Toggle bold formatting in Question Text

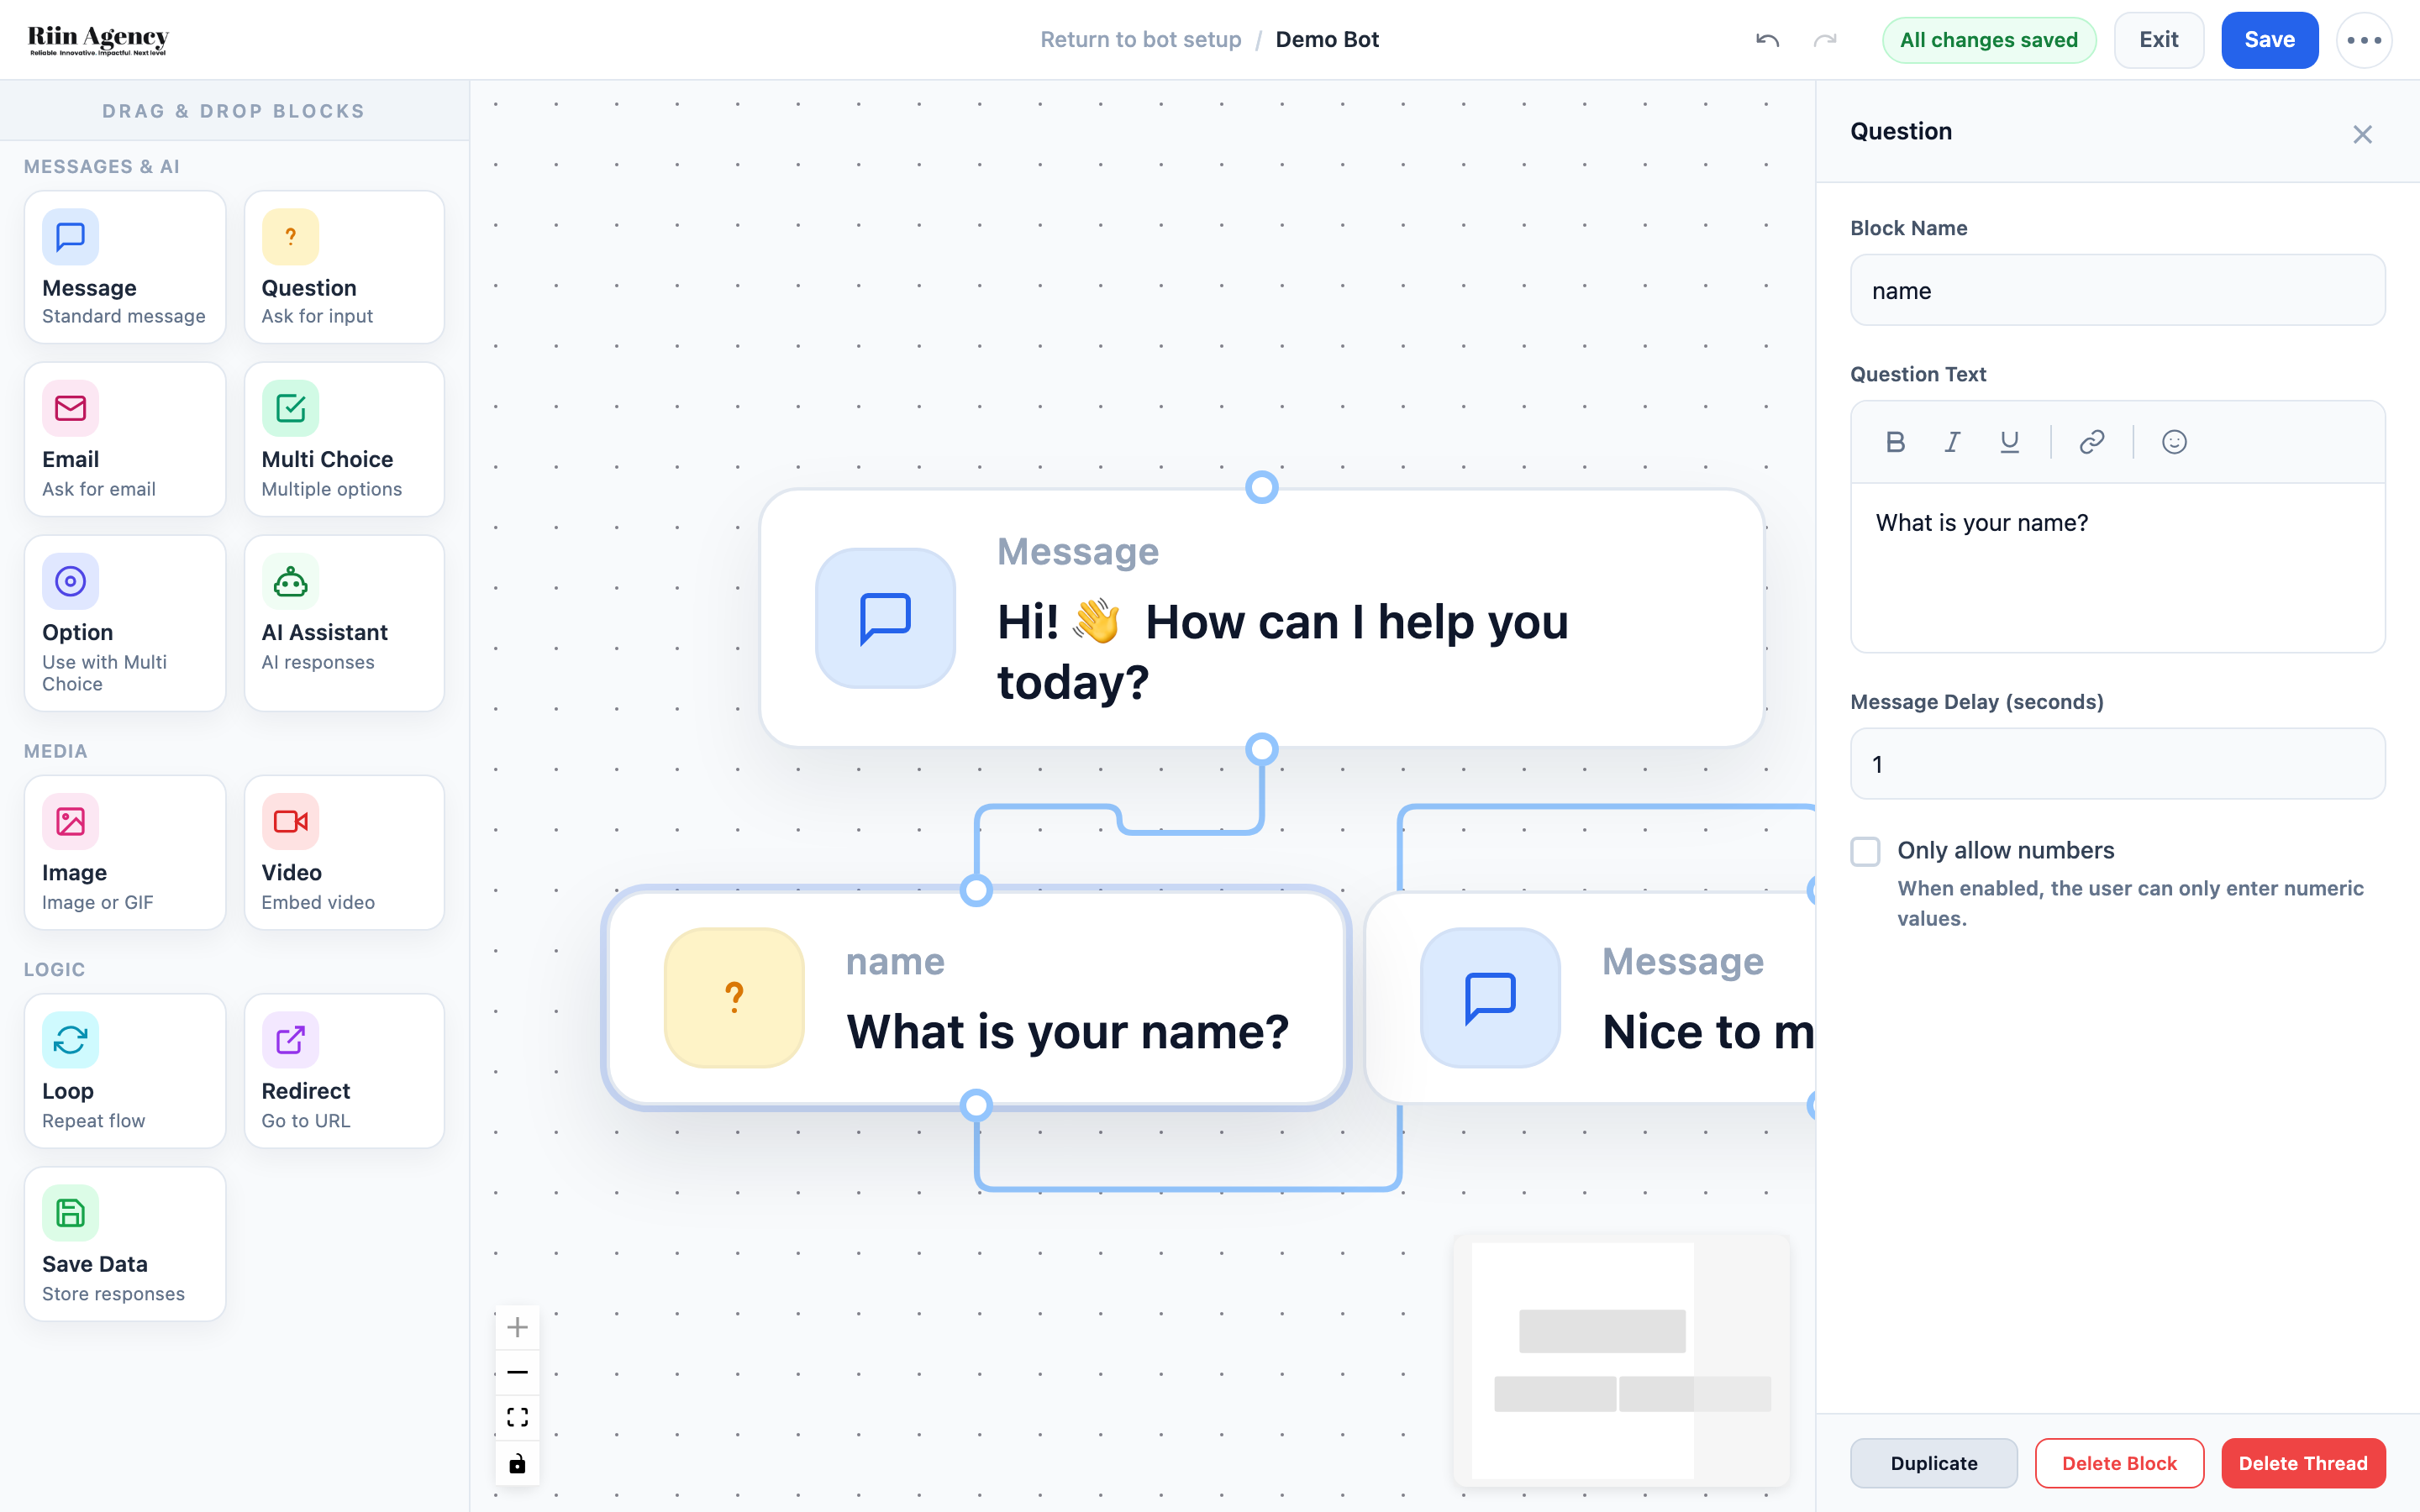click(1895, 442)
